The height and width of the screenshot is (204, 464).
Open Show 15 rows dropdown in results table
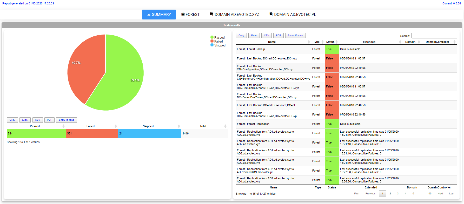[x=295, y=36]
